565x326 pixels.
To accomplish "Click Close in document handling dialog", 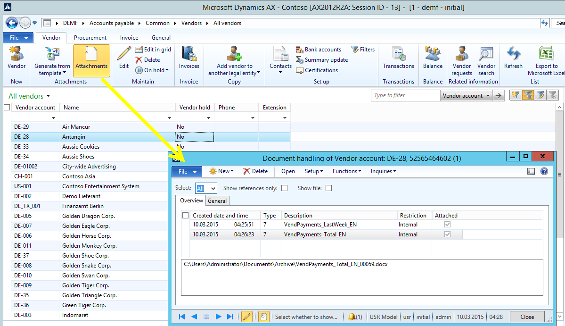I will coord(527,317).
